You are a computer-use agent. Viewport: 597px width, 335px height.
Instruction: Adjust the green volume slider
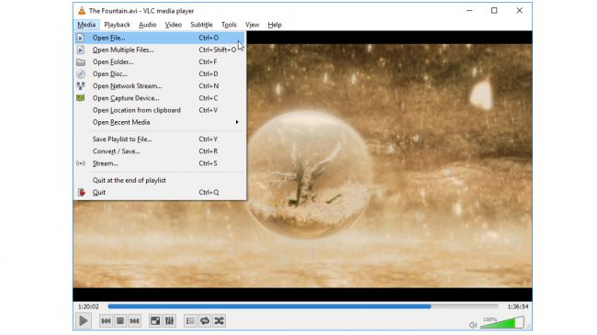[502, 323]
